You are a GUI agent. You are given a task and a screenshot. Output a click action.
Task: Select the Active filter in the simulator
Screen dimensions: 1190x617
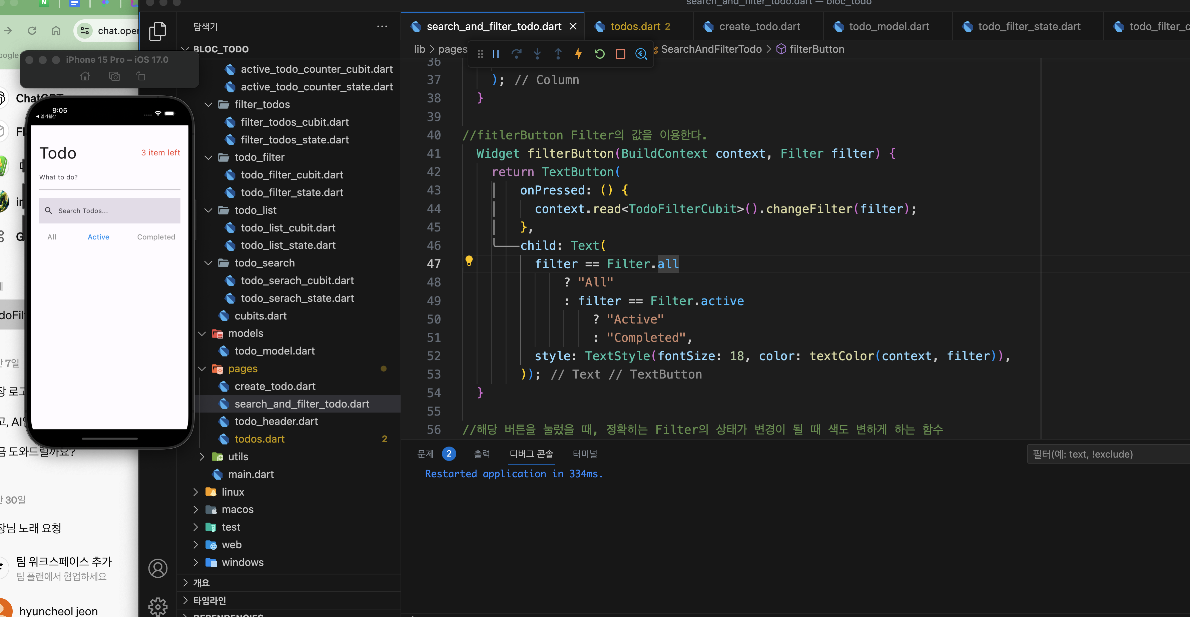(x=98, y=237)
